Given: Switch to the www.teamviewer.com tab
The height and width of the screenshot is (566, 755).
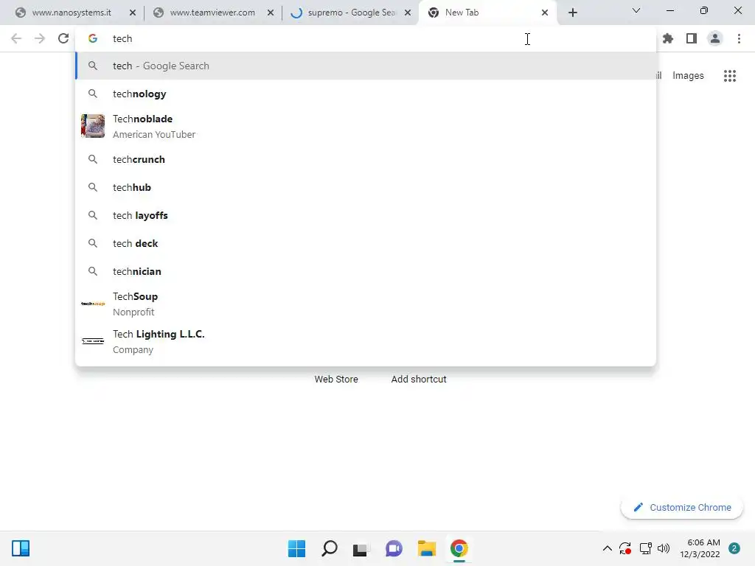Looking at the screenshot, I should pyautogui.click(x=212, y=13).
